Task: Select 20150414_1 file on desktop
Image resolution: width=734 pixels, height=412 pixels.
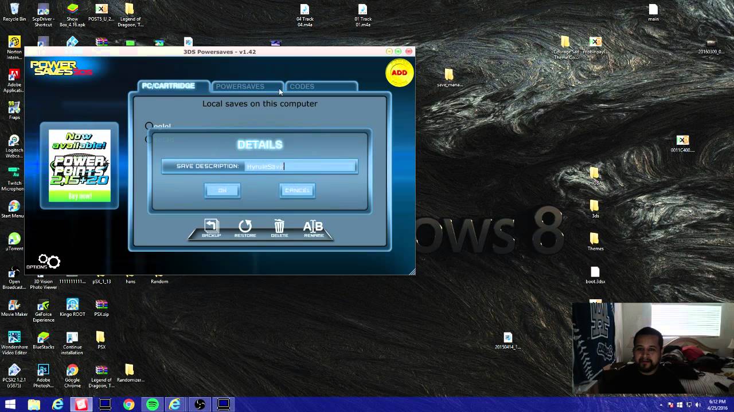Action: coord(507,340)
